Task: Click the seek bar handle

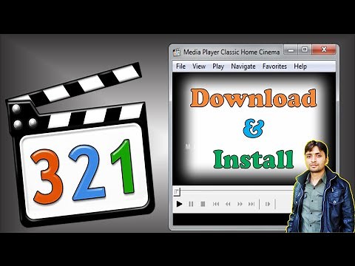Action: click(x=177, y=192)
